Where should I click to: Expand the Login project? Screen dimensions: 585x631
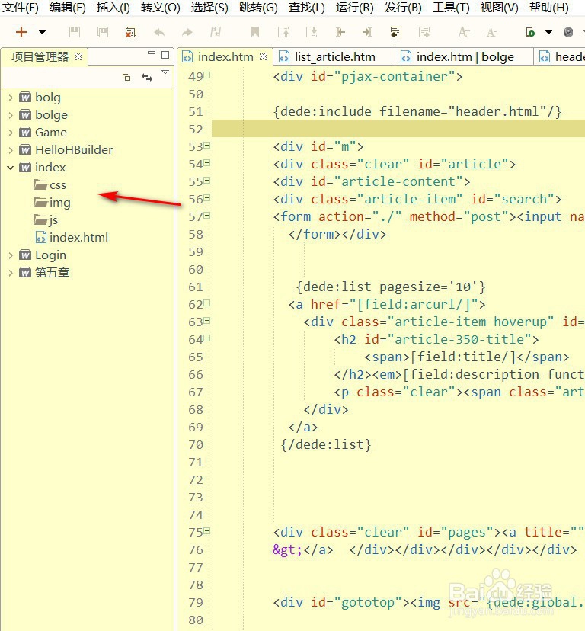point(11,255)
